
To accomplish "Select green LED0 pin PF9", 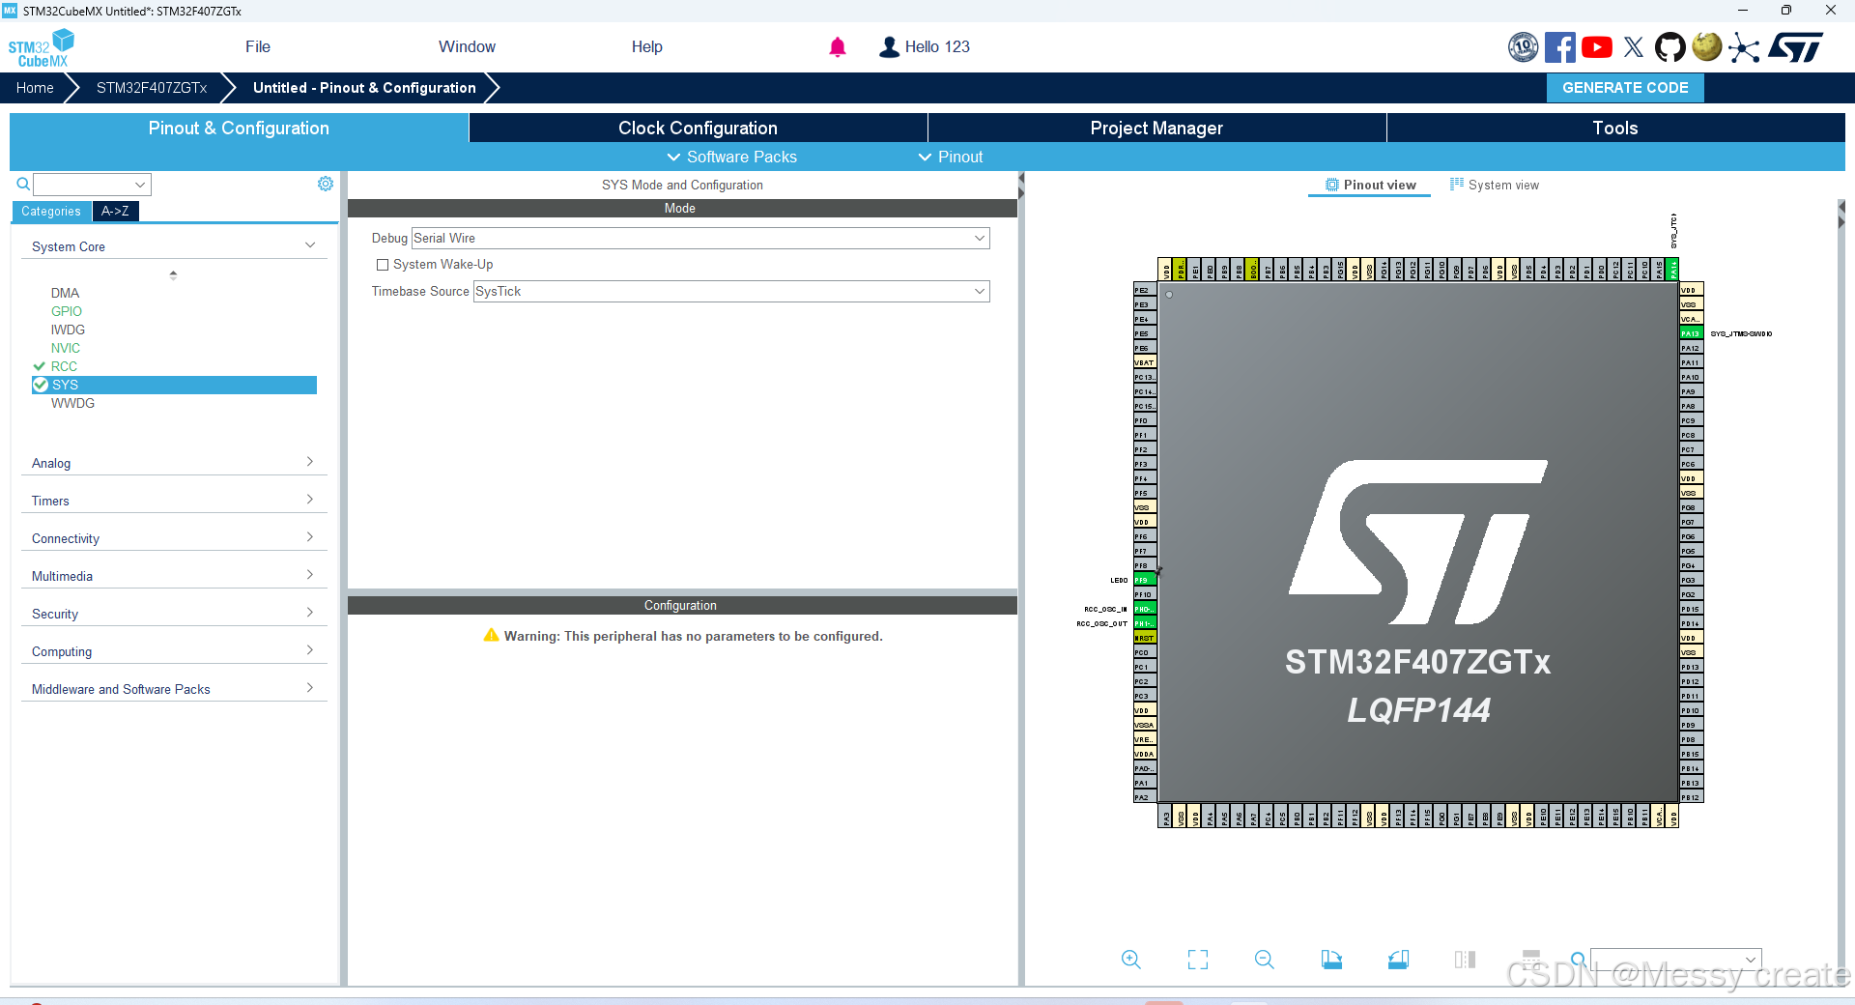I will pos(1144,580).
